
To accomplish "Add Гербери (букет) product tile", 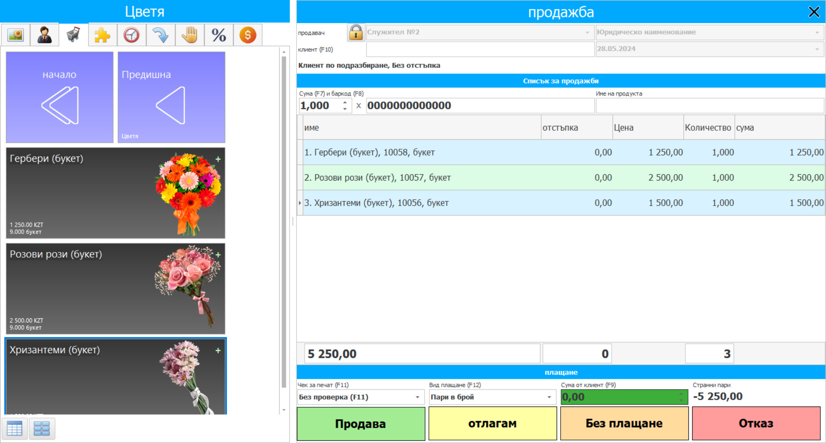I will (x=115, y=193).
